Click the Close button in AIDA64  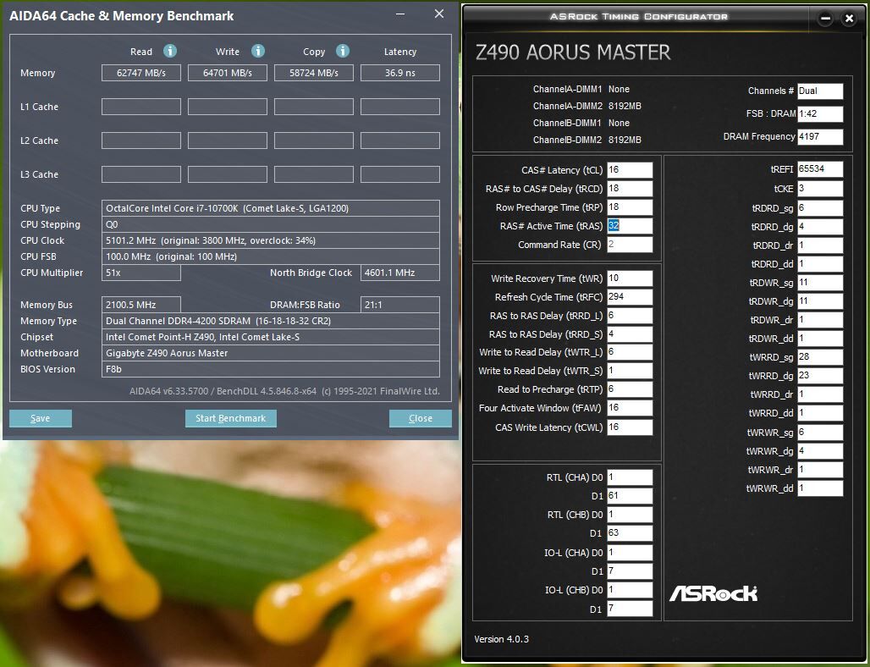(x=420, y=418)
